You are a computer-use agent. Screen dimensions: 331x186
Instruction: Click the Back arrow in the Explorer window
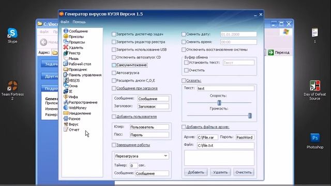[x=43, y=42]
